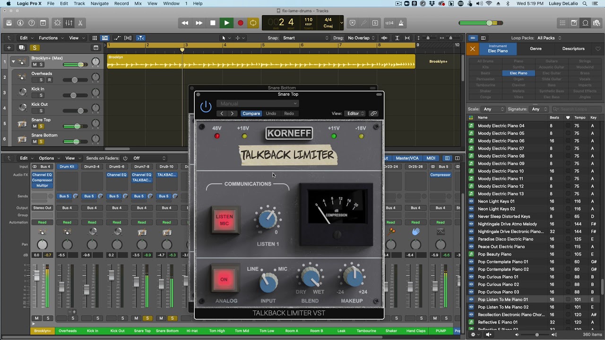
Task: Open the Inspector info icon
Action: coord(20,23)
